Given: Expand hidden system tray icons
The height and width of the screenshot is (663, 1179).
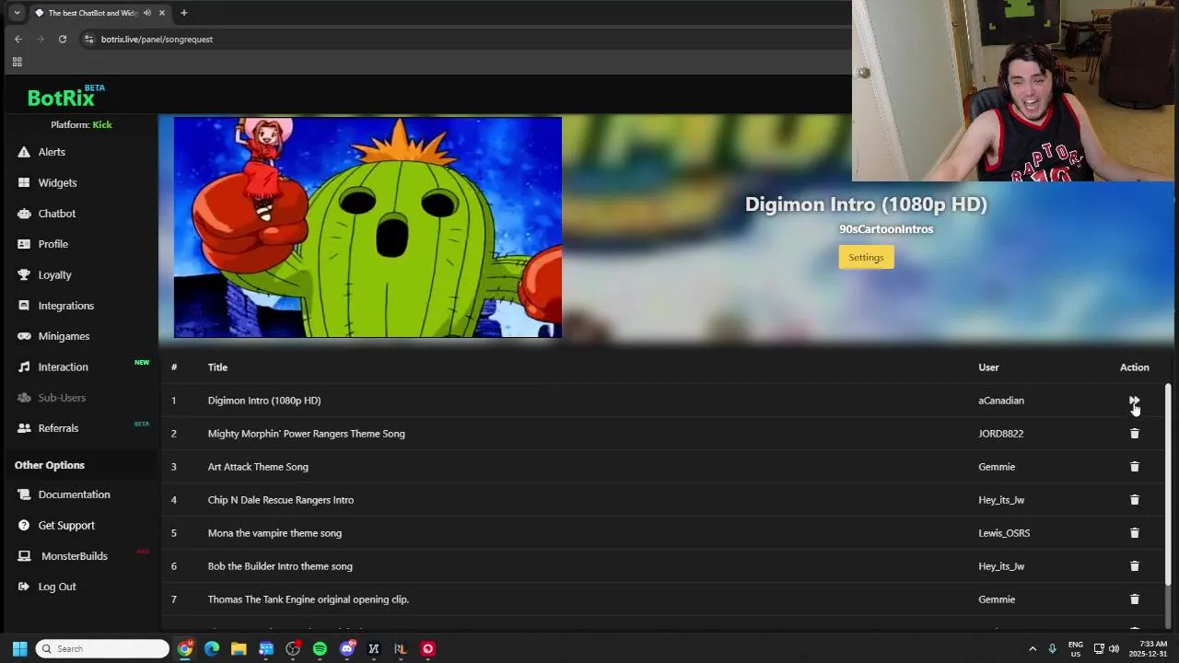Looking at the screenshot, I should coord(1033,648).
